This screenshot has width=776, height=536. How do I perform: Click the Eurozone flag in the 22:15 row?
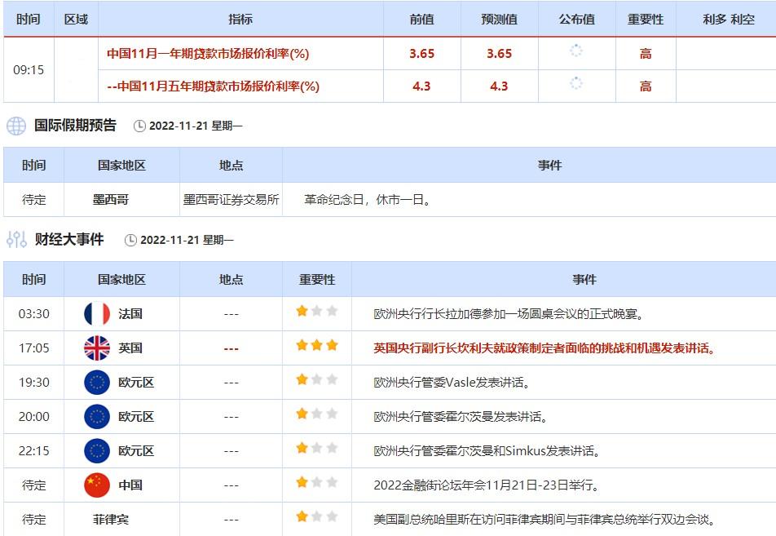97,450
